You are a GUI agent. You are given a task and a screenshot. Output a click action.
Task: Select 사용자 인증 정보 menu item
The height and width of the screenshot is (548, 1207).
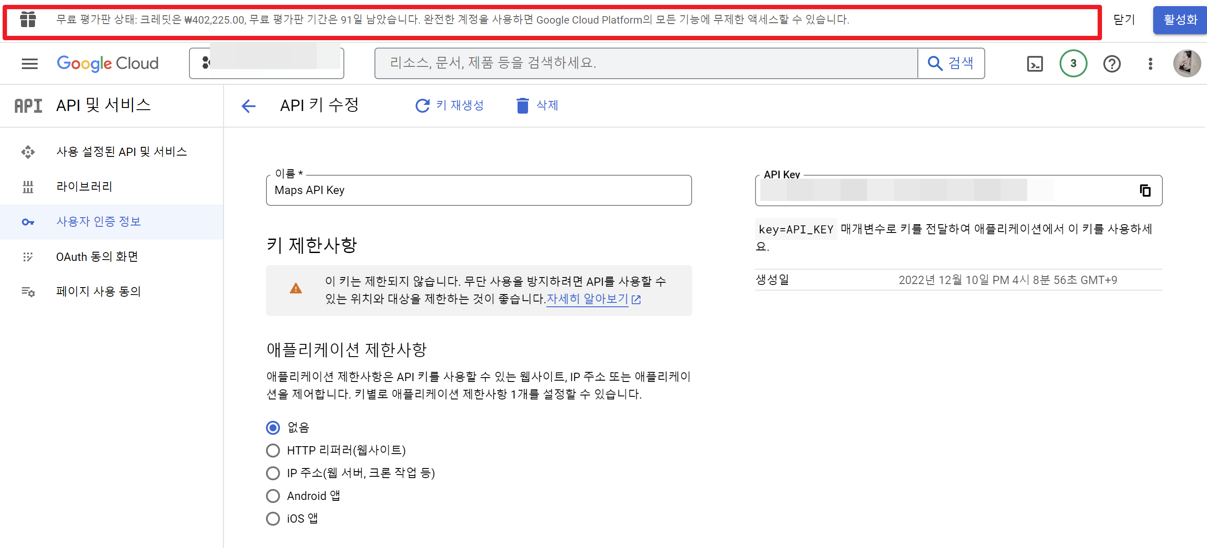click(x=112, y=222)
